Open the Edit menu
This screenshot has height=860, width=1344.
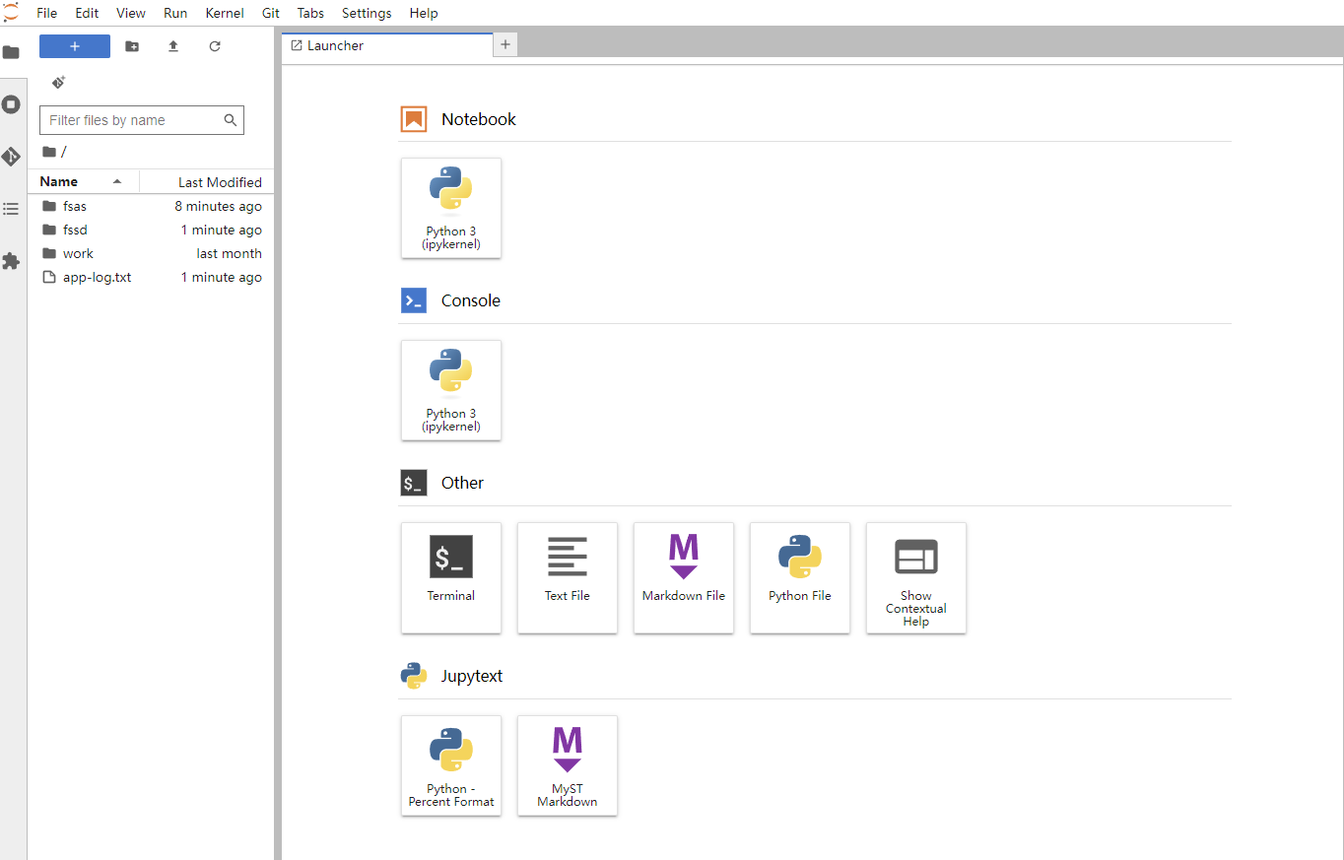tap(87, 13)
